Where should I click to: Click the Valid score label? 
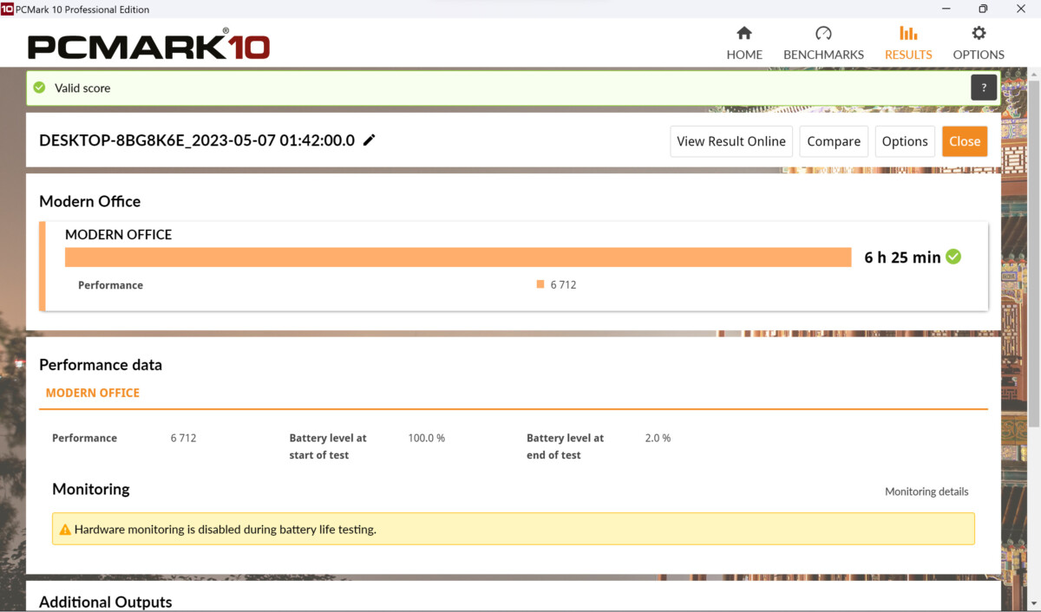[82, 88]
